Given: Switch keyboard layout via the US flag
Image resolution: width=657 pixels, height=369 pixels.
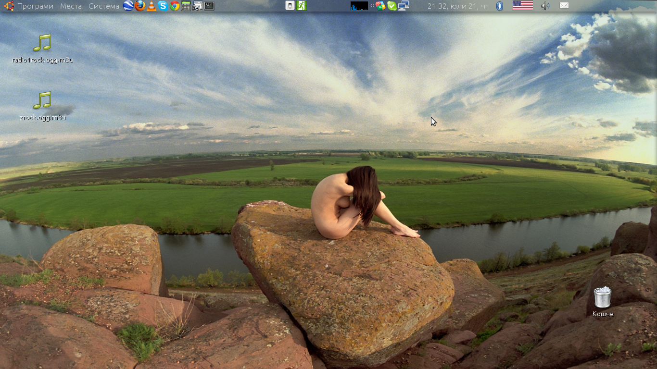Looking at the screenshot, I should [523, 6].
